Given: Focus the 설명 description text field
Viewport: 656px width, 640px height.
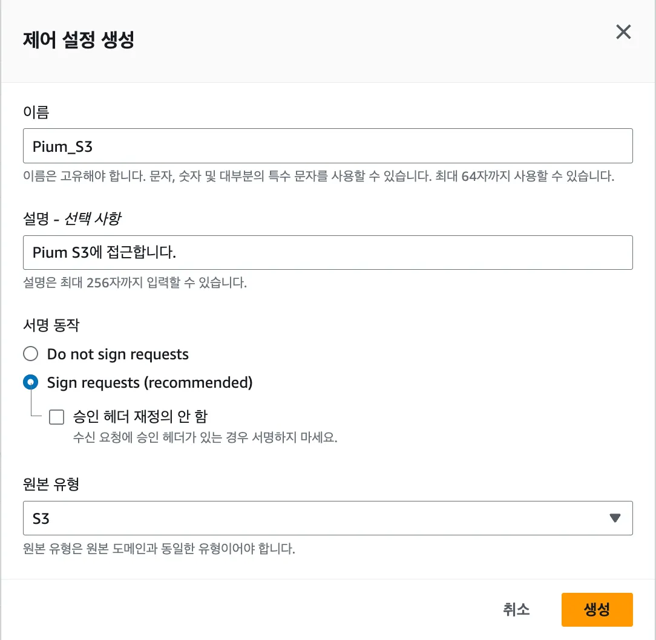Looking at the screenshot, I should click(327, 252).
